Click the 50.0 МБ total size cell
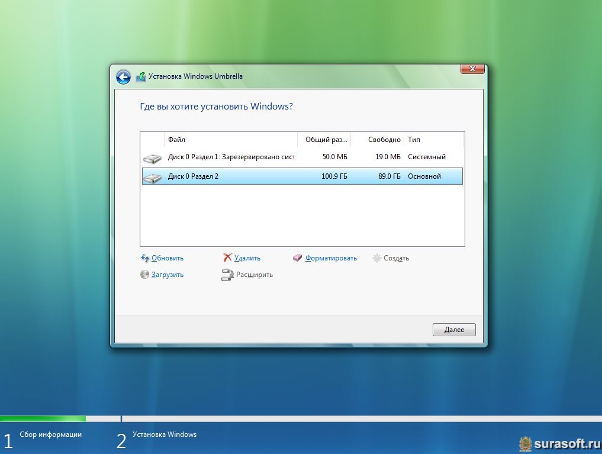The height and width of the screenshot is (454, 602). coord(335,157)
